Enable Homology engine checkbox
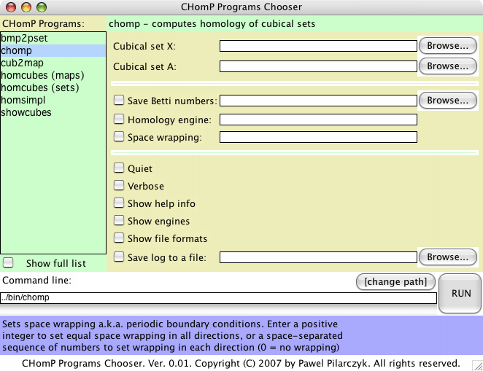 click(x=119, y=119)
